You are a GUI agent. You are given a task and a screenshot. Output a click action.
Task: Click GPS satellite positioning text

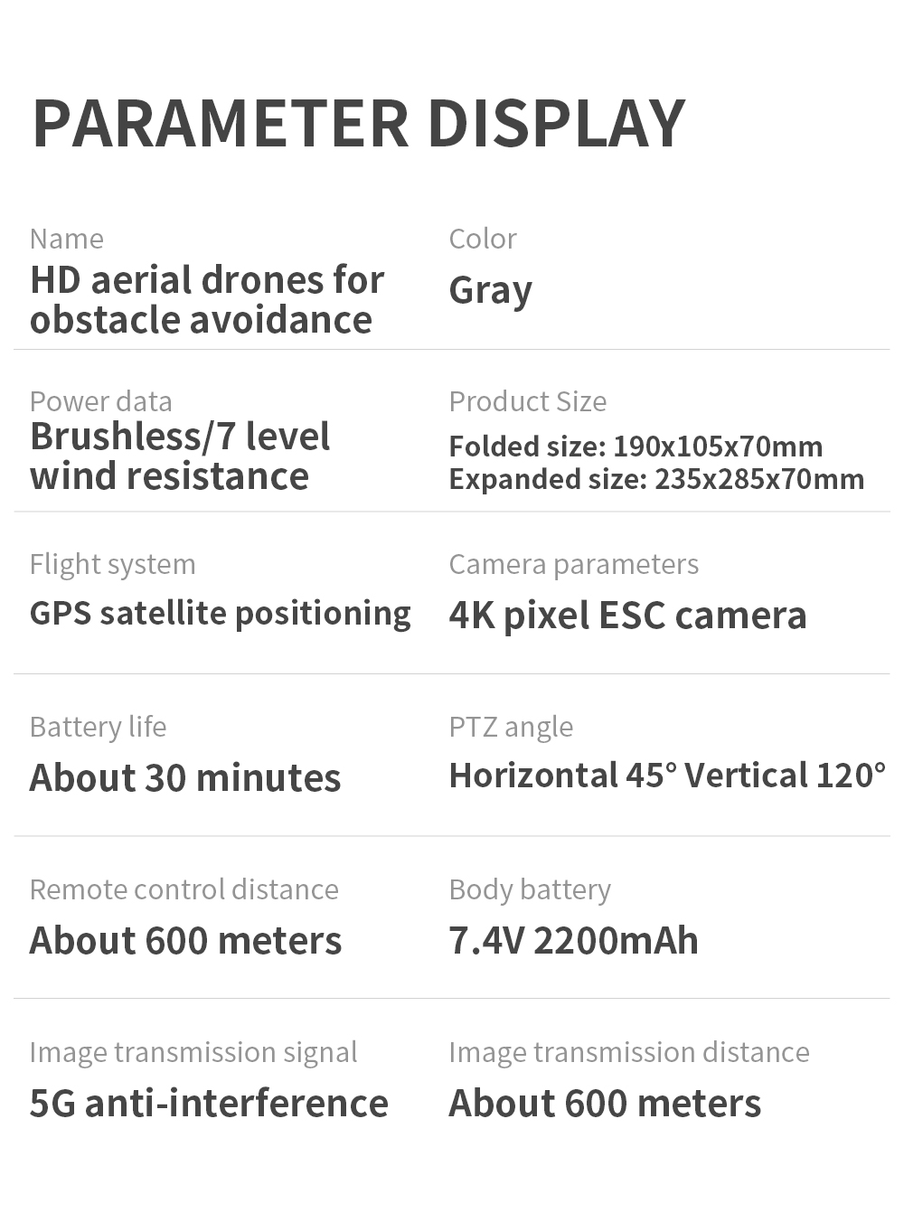click(220, 614)
